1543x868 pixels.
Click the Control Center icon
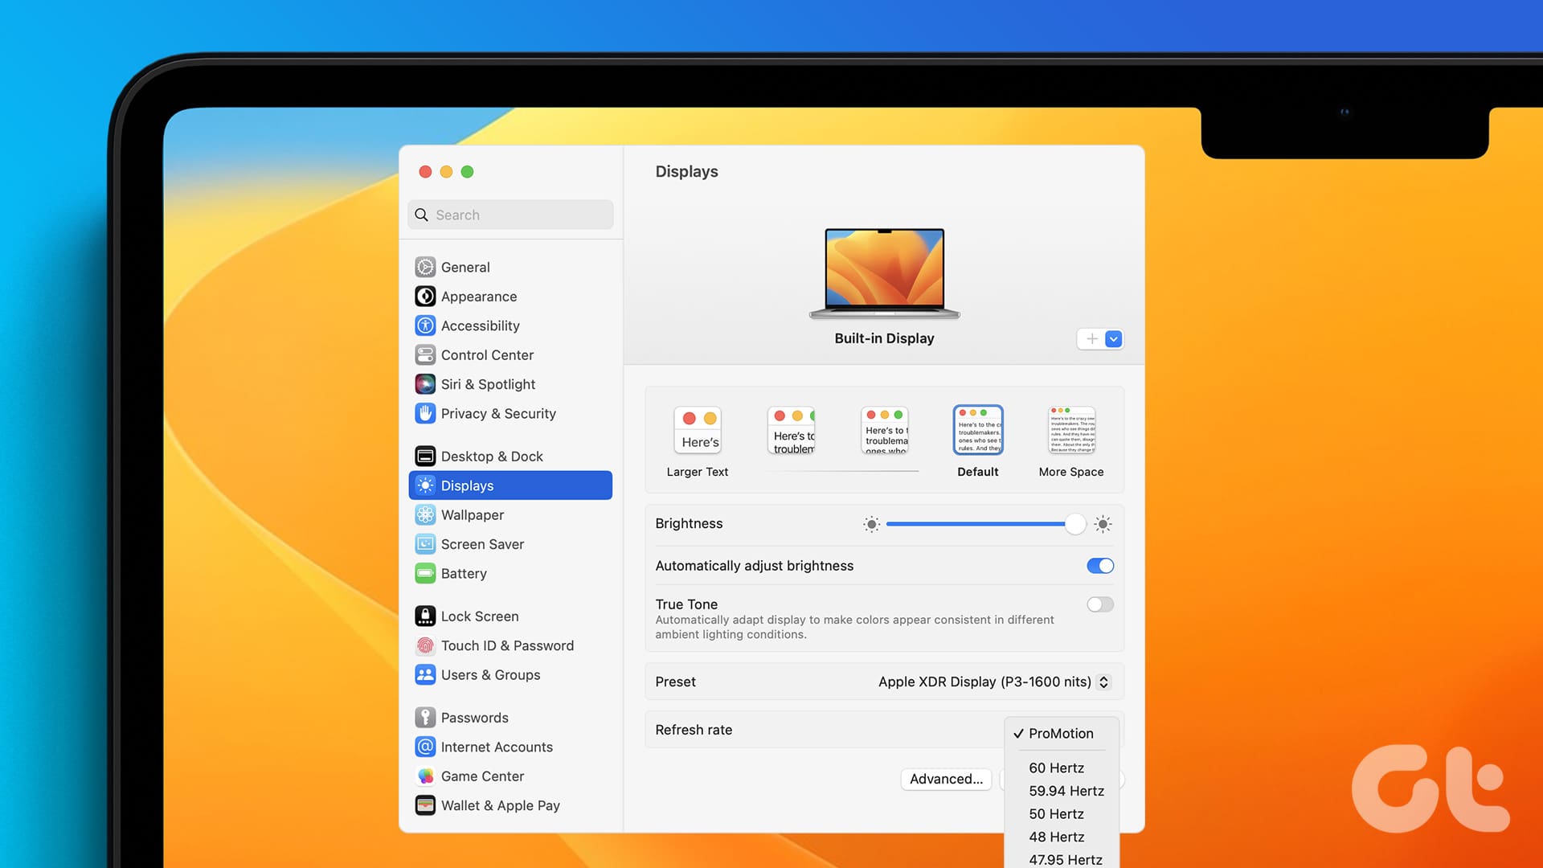tap(425, 354)
